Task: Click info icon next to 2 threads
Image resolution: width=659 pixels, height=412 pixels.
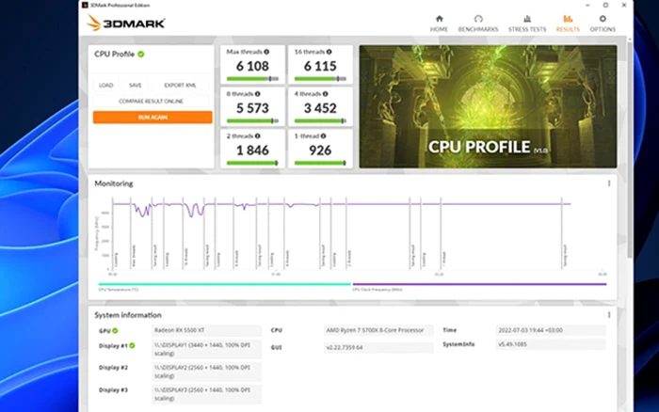Action: coord(258,135)
